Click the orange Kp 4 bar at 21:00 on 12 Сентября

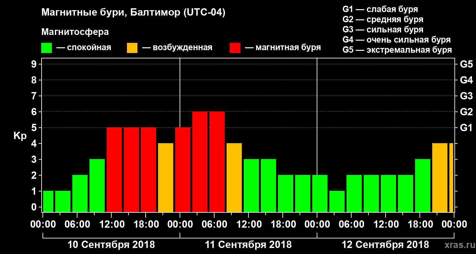tap(440, 177)
